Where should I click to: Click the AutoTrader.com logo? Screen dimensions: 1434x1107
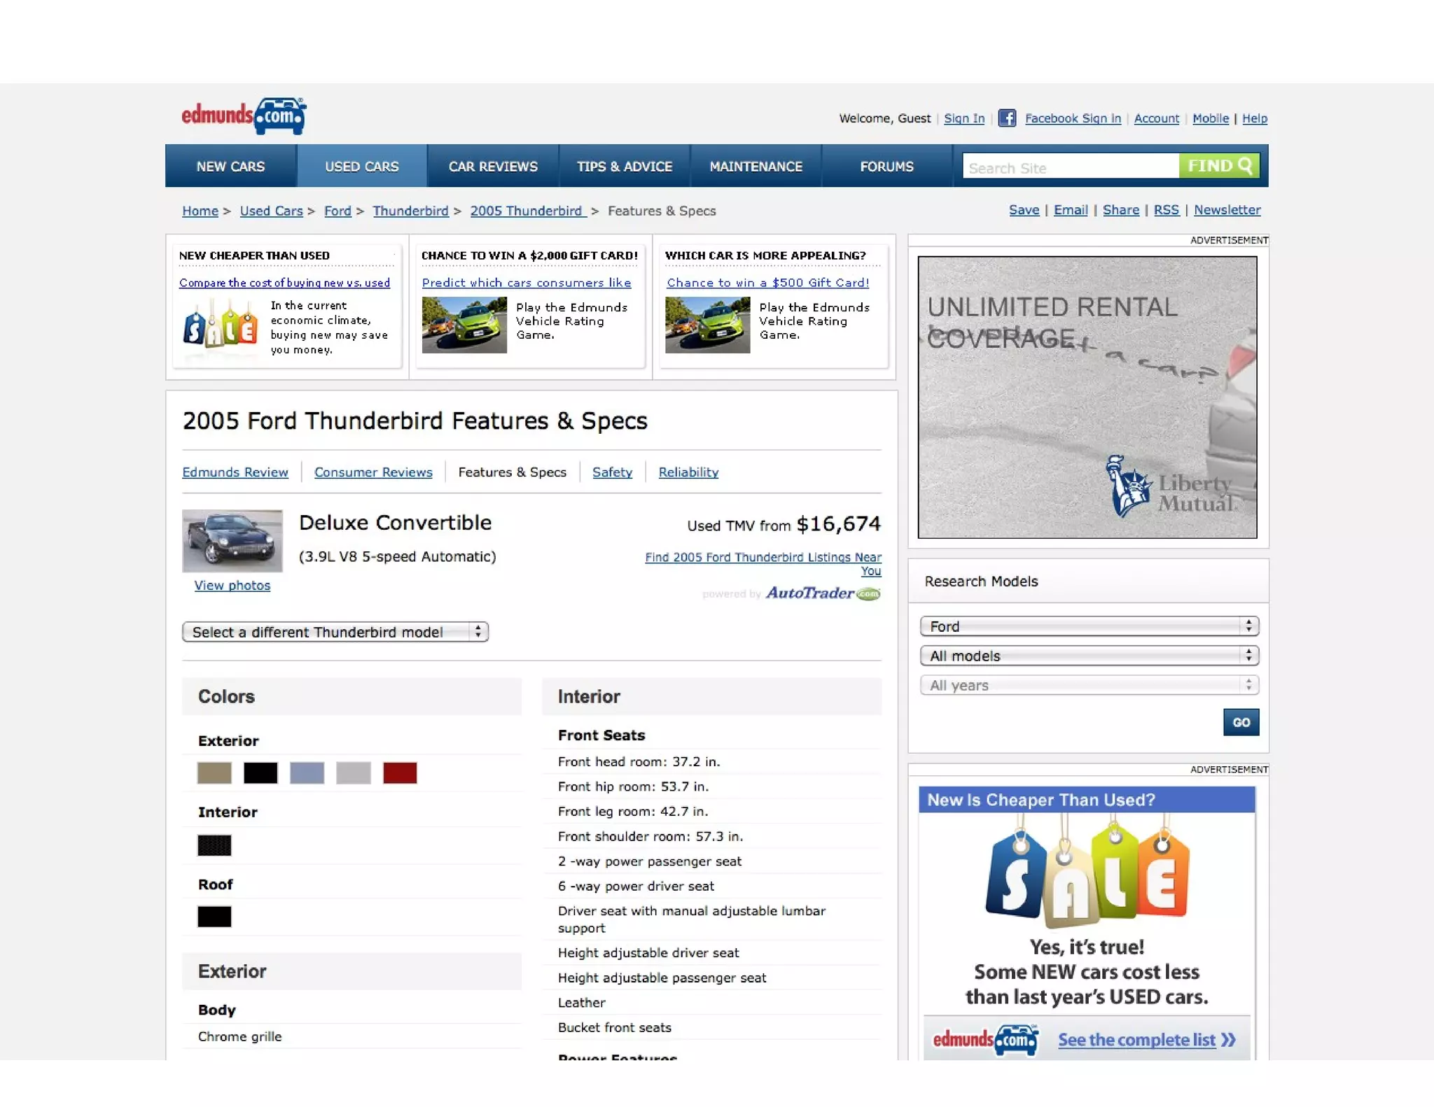(x=822, y=593)
